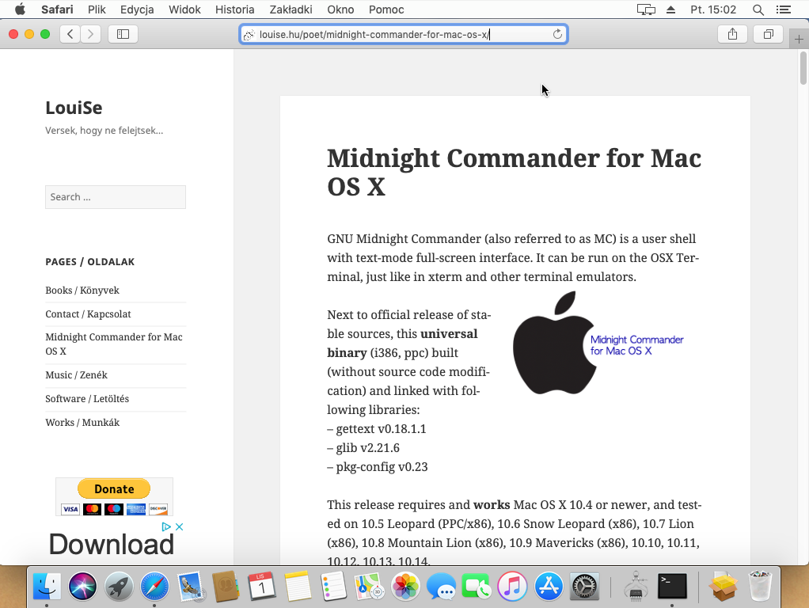The width and height of the screenshot is (809, 608).
Task: Click into the Search field in the sidebar
Action: [x=116, y=197]
